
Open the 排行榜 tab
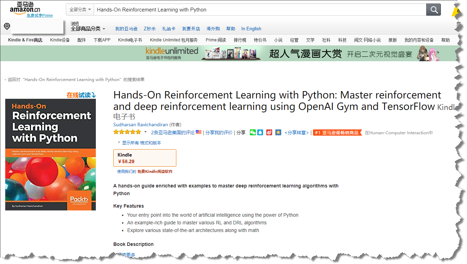tap(240, 40)
